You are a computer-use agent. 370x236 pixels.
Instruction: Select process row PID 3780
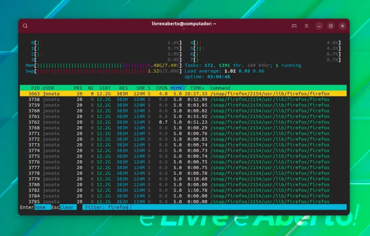[183, 184]
